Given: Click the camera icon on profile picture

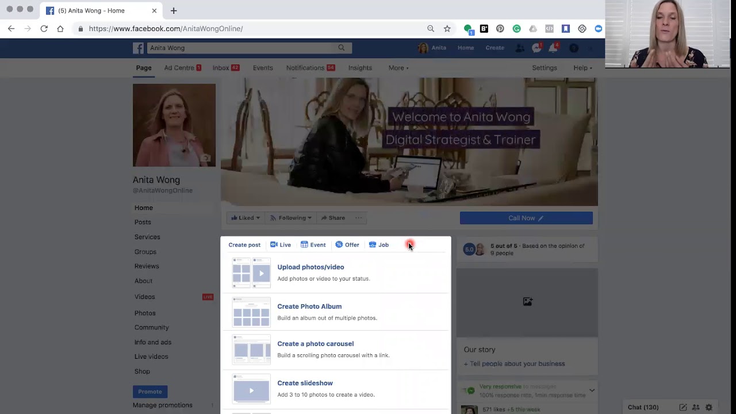Looking at the screenshot, I should click(205, 158).
